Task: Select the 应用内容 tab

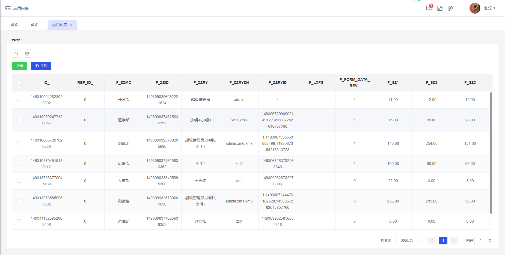Action: pyautogui.click(x=60, y=25)
